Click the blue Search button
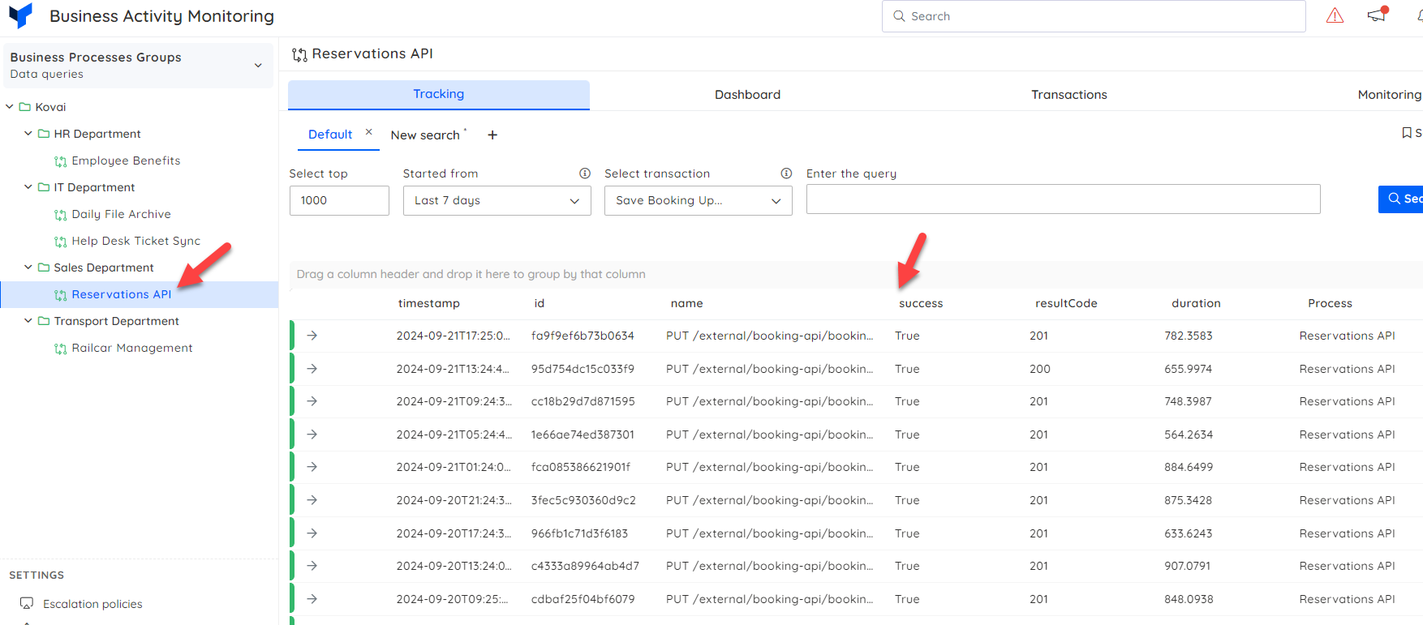Screen dimensions: 1423x625 coord(1401,199)
